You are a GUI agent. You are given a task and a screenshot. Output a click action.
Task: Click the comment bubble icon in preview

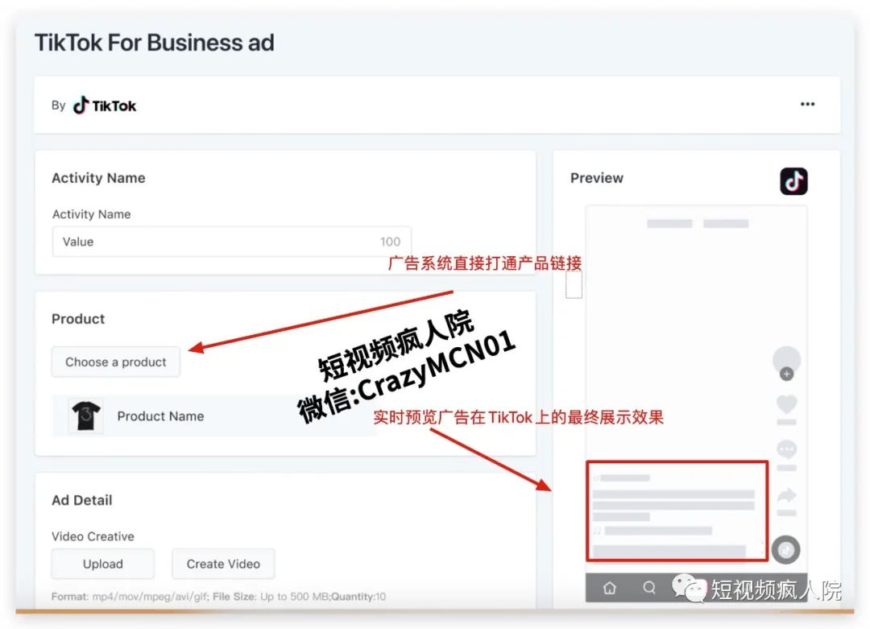tap(786, 449)
